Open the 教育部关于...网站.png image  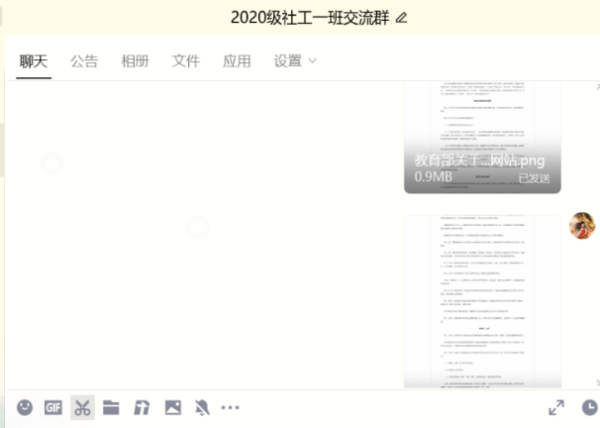(x=482, y=138)
